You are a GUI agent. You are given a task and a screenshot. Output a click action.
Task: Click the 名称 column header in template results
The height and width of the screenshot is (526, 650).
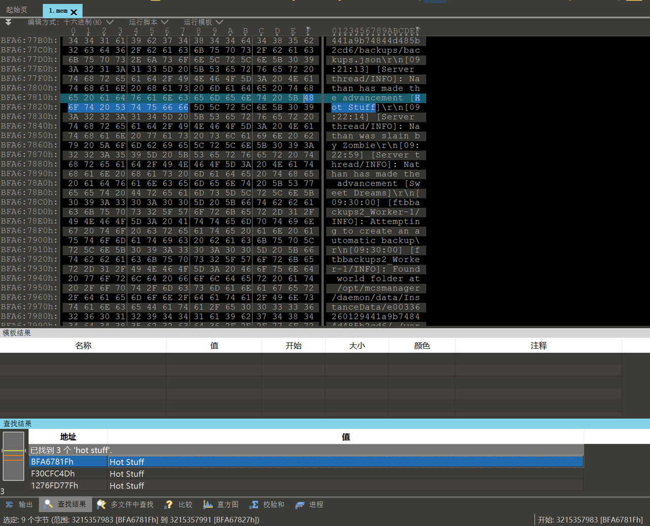83,345
